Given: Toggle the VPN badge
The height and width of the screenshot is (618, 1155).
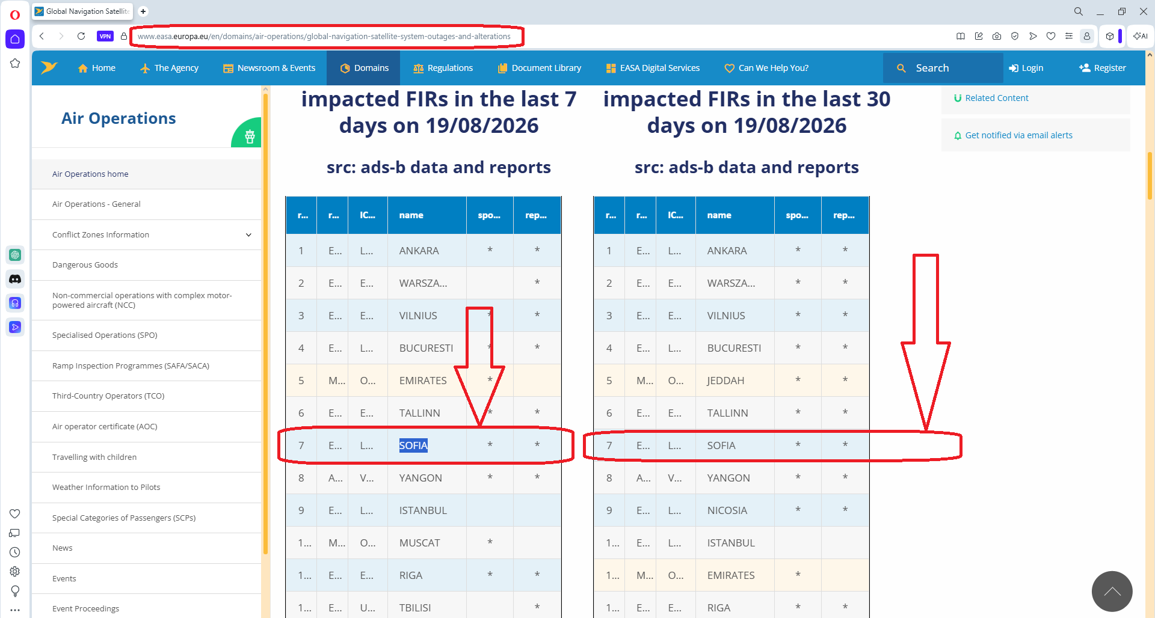Looking at the screenshot, I should point(105,36).
